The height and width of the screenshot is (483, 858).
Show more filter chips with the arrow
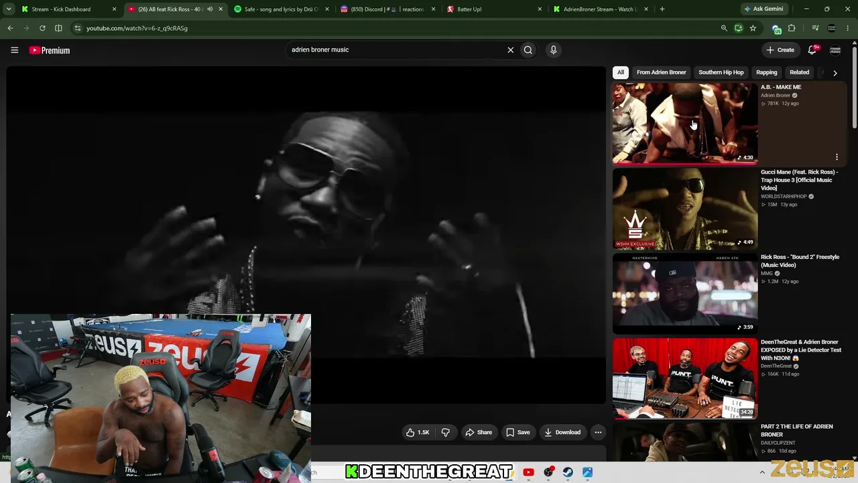coord(835,72)
